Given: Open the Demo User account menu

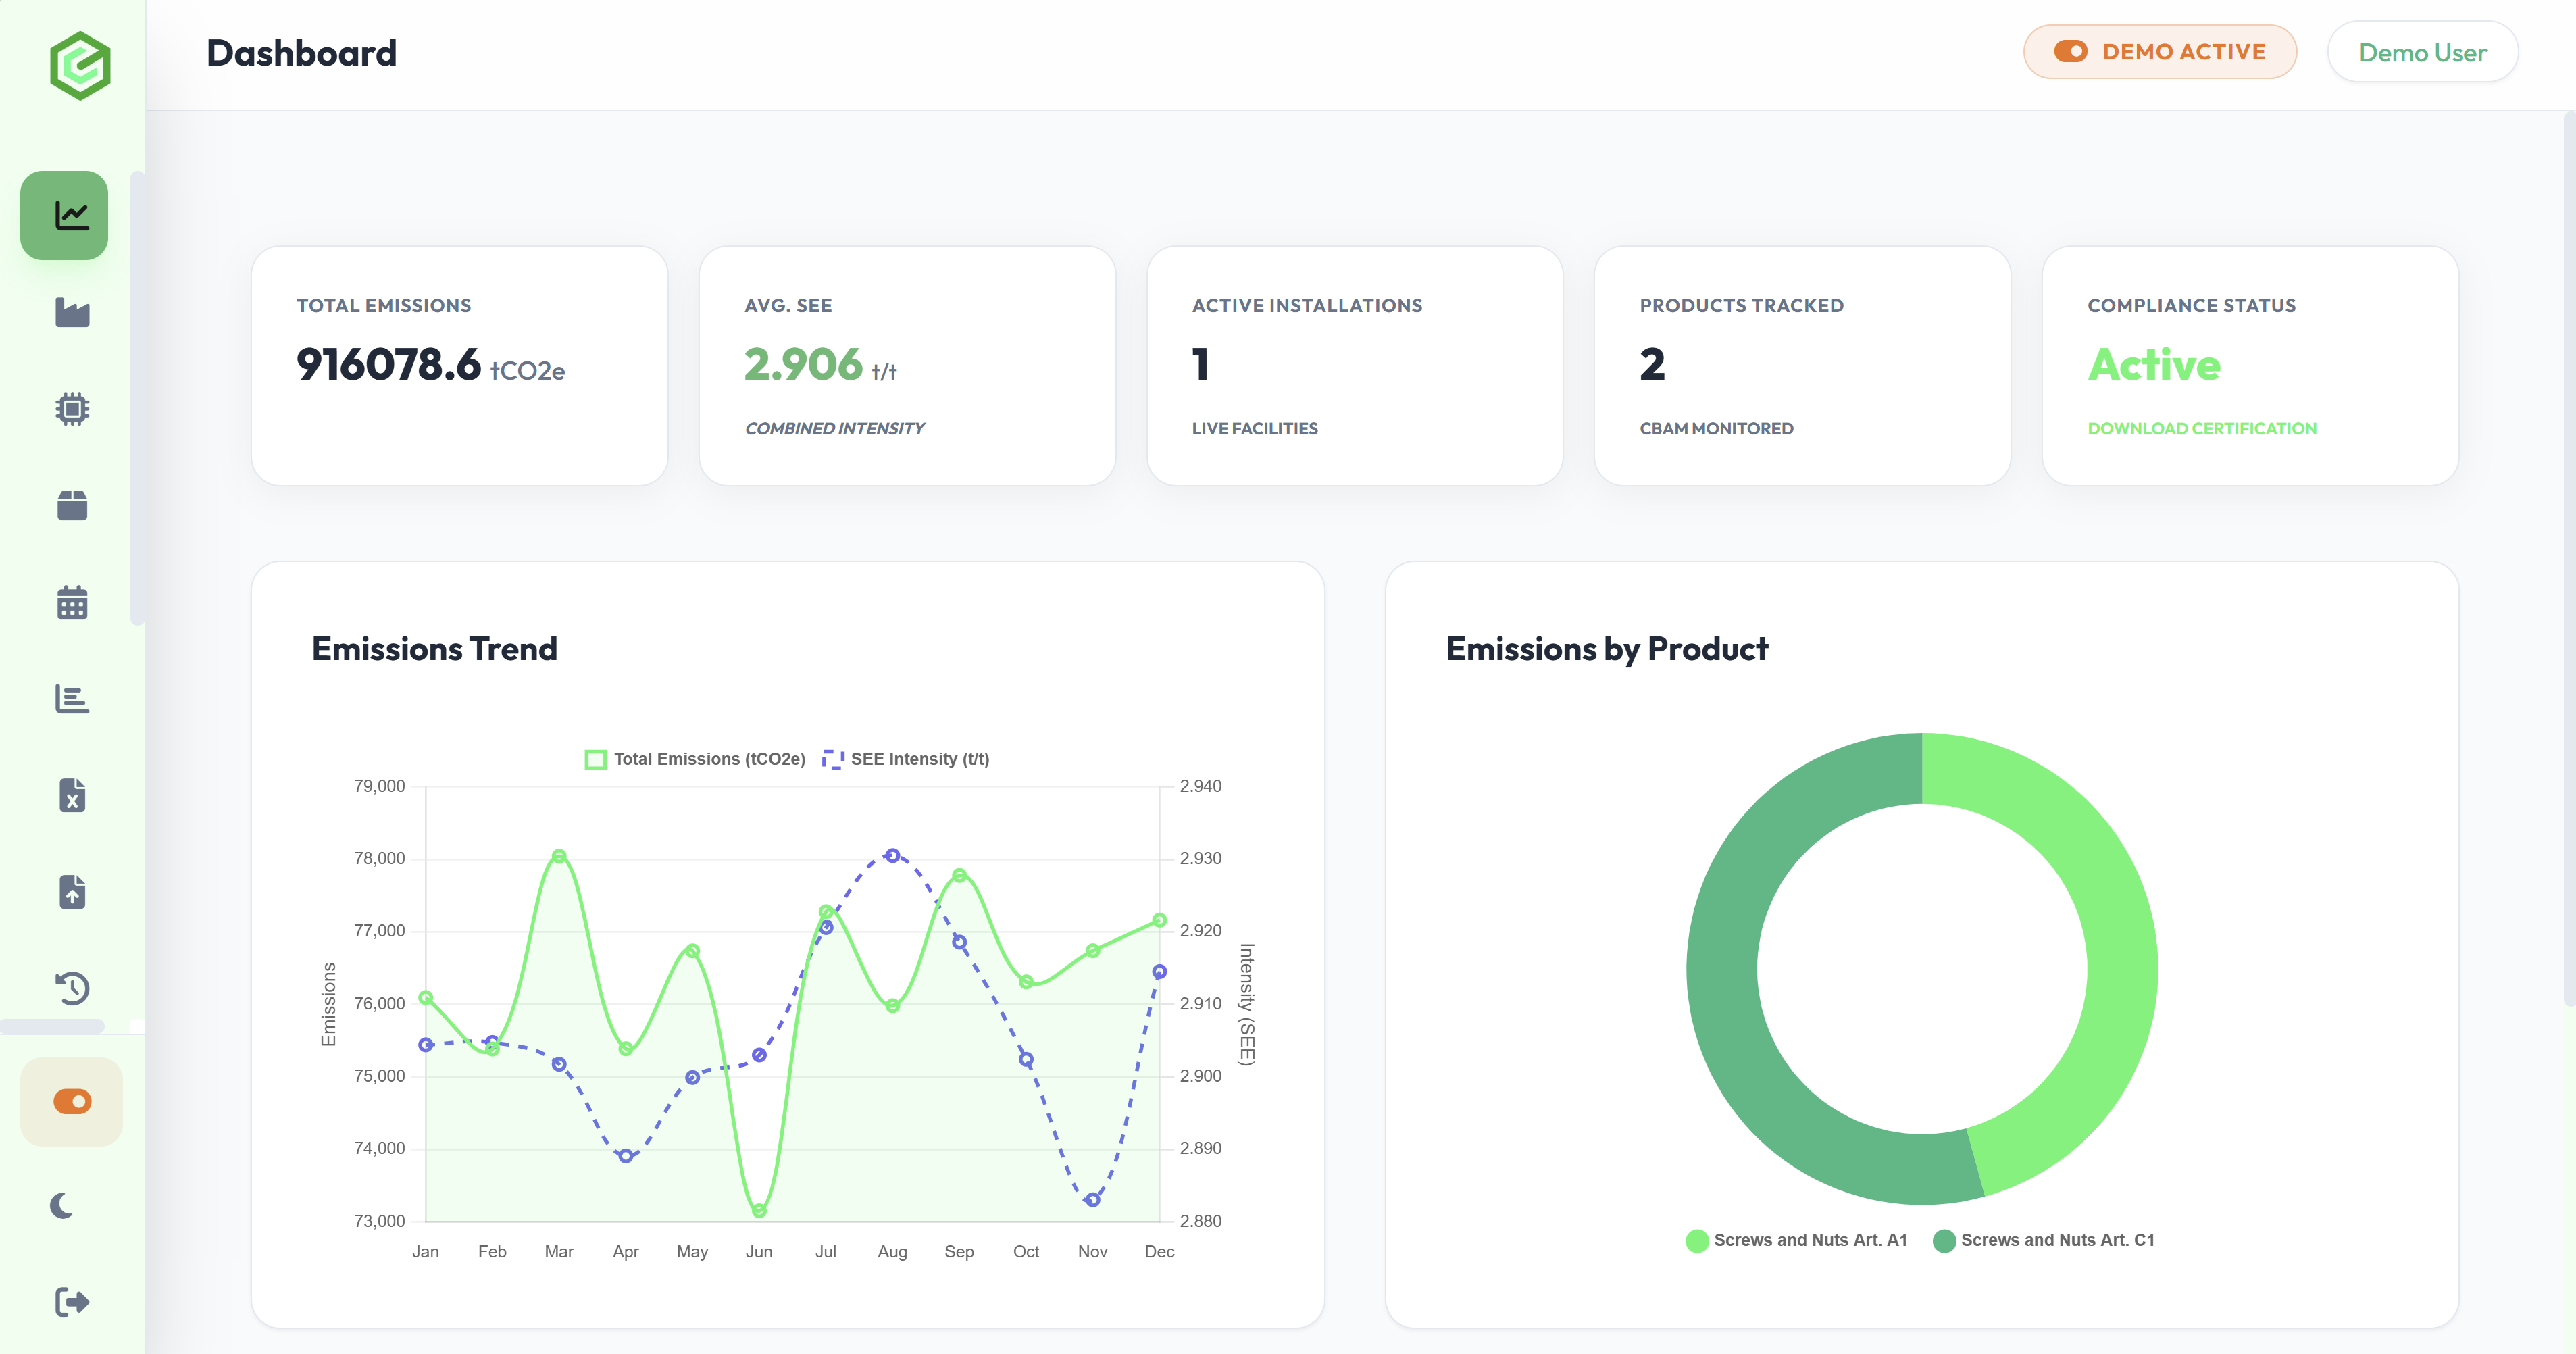Looking at the screenshot, I should point(2423,52).
